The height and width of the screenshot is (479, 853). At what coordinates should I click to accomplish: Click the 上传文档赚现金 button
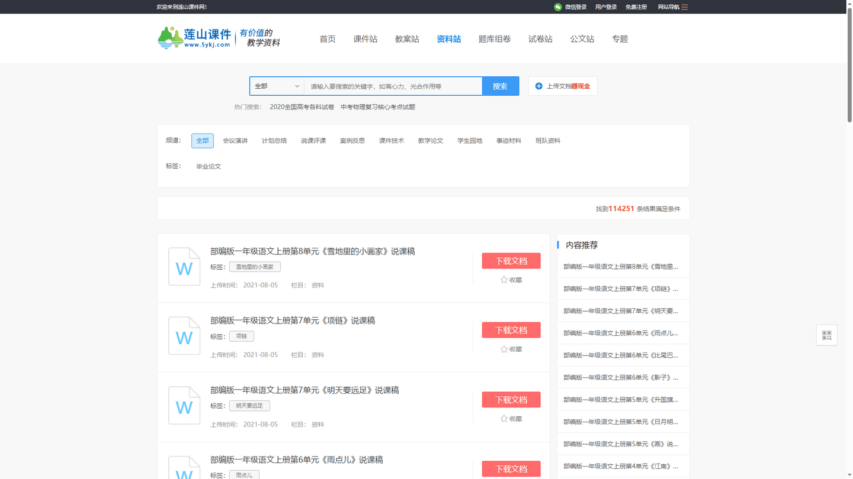(x=563, y=86)
